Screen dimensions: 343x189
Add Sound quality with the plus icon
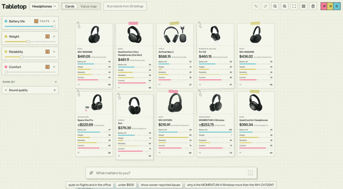[x=6, y=90]
